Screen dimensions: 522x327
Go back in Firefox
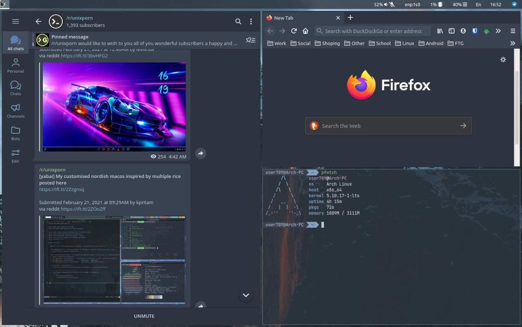click(270, 31)
